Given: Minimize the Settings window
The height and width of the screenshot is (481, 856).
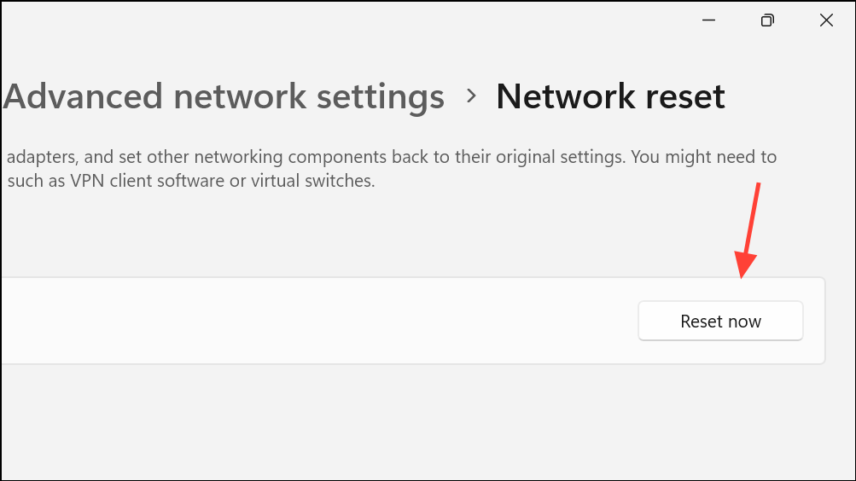Looking at the screenshot, I should click(x=708, y=20).
